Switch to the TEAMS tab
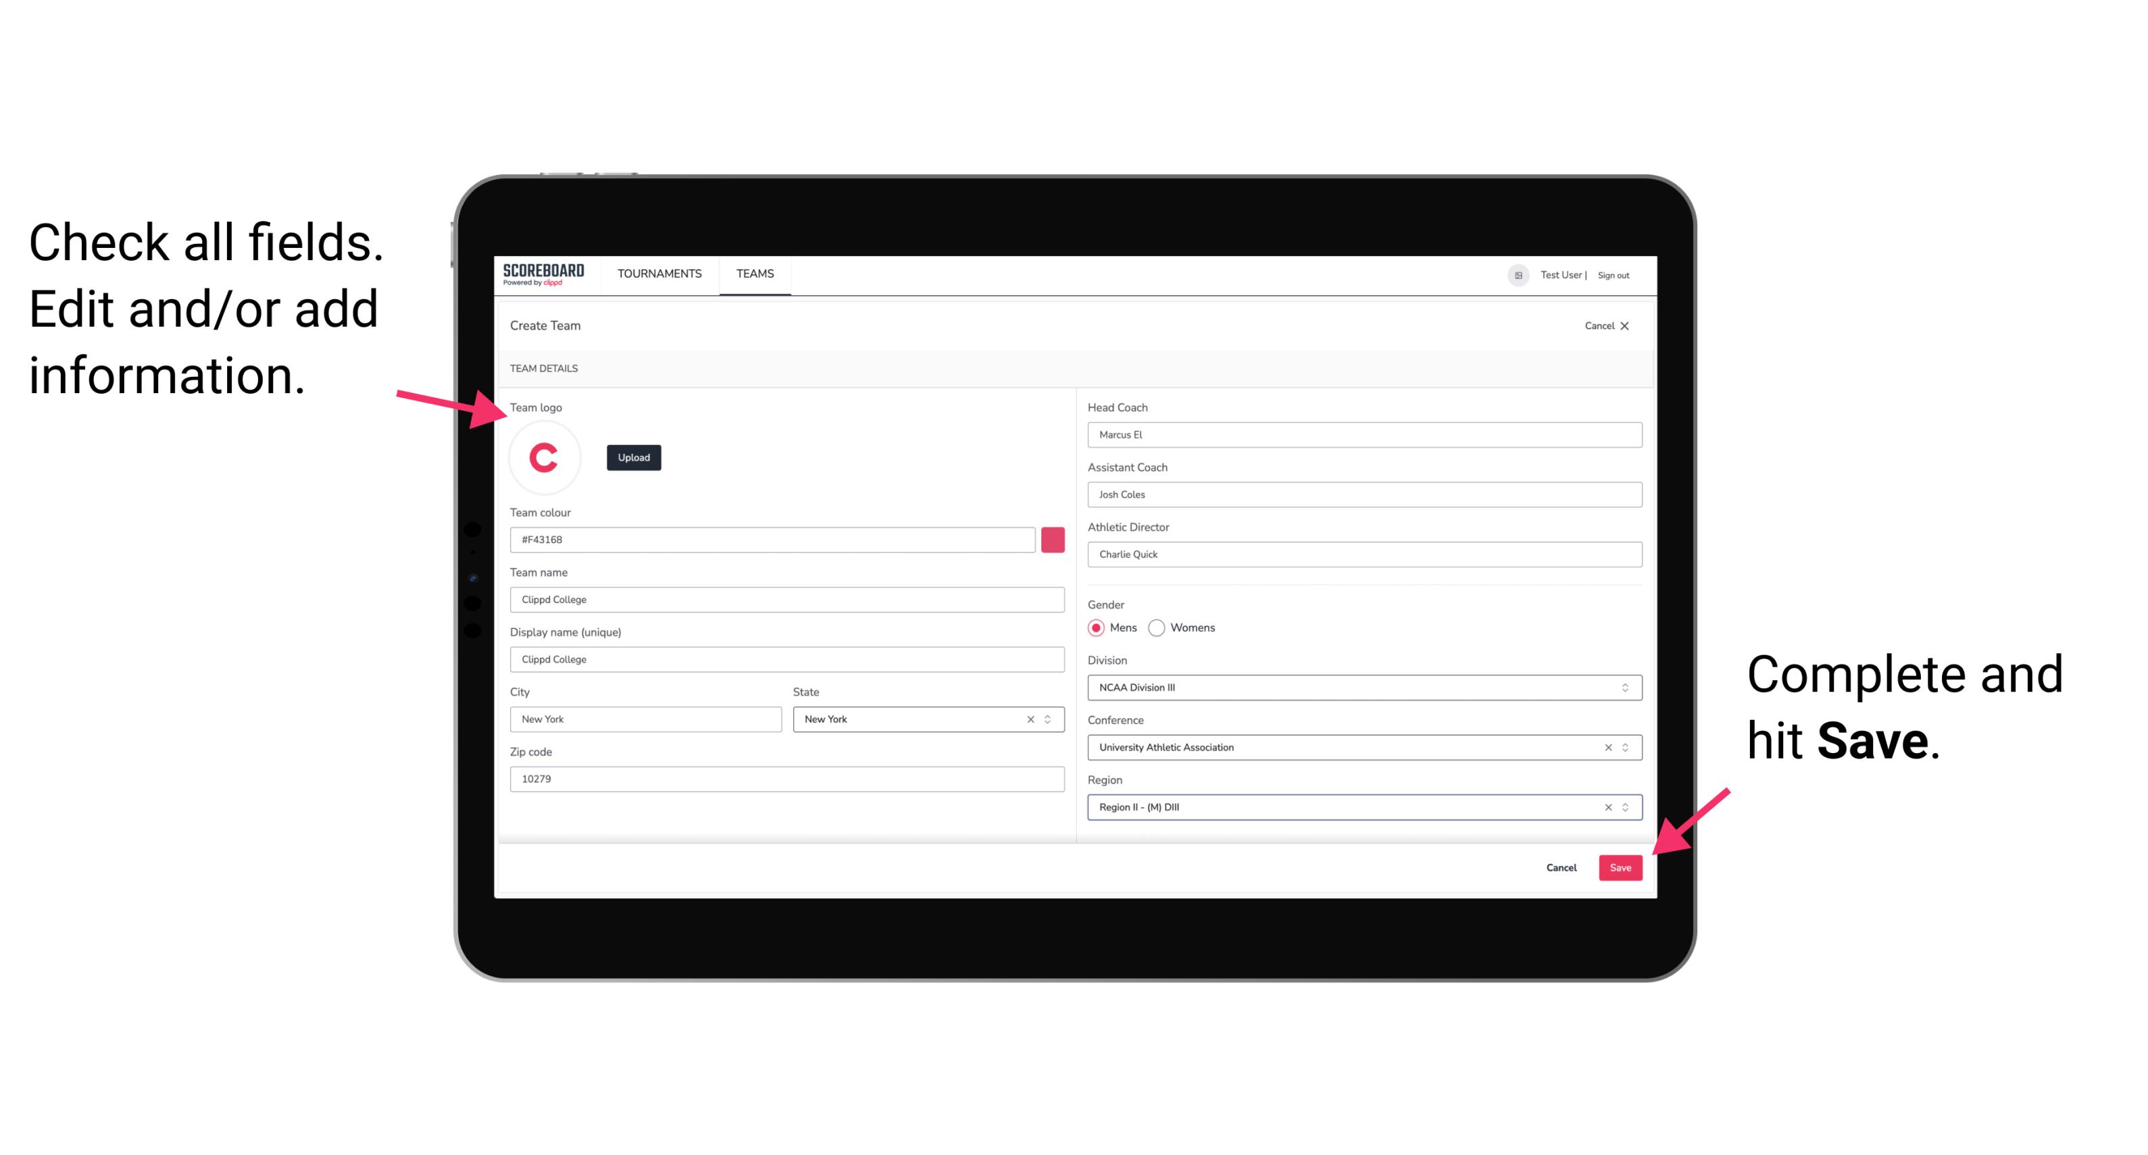This screenshot has width=2148, height=1155. pyautogui.click(x=758, y=273)
